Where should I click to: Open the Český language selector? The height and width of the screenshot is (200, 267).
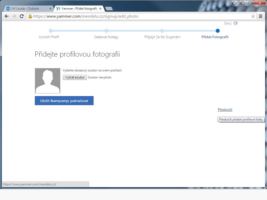(x=228, y=23)
